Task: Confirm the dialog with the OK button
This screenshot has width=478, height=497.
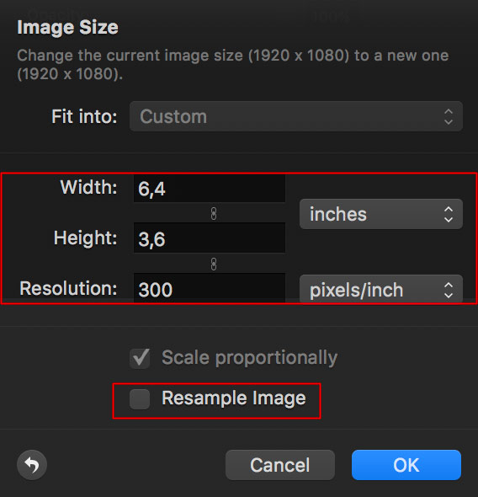Action: (x=406, y=465)
